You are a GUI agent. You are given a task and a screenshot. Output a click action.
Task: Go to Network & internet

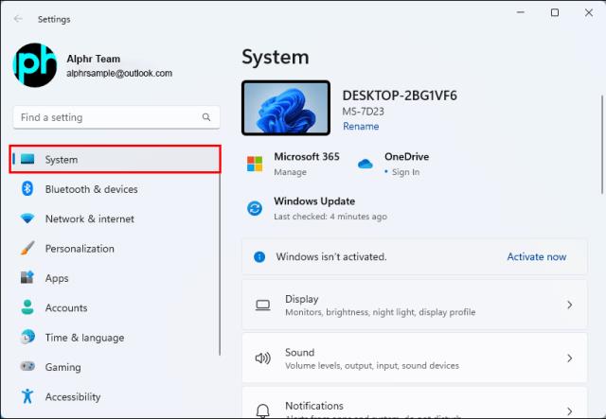116,219
